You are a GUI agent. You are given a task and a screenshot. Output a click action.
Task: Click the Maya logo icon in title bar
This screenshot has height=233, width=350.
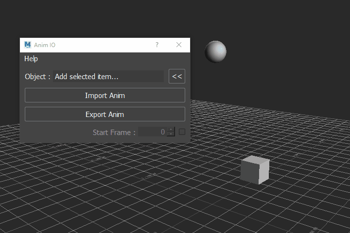(28, 45)
